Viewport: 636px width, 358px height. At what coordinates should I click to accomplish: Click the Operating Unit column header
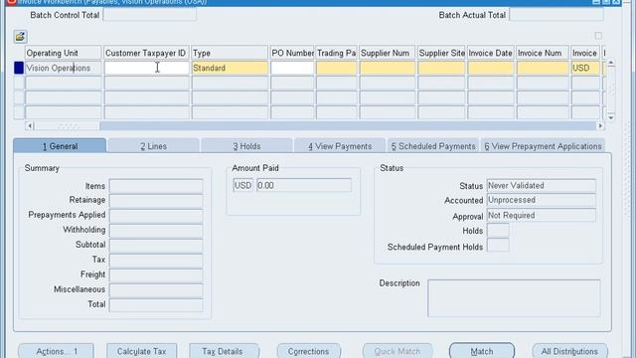[x=63, y=53]
